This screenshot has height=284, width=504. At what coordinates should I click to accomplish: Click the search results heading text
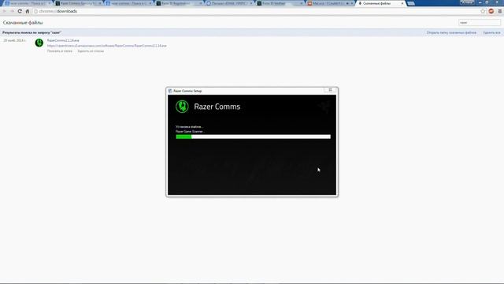click(x=31, y=33)
